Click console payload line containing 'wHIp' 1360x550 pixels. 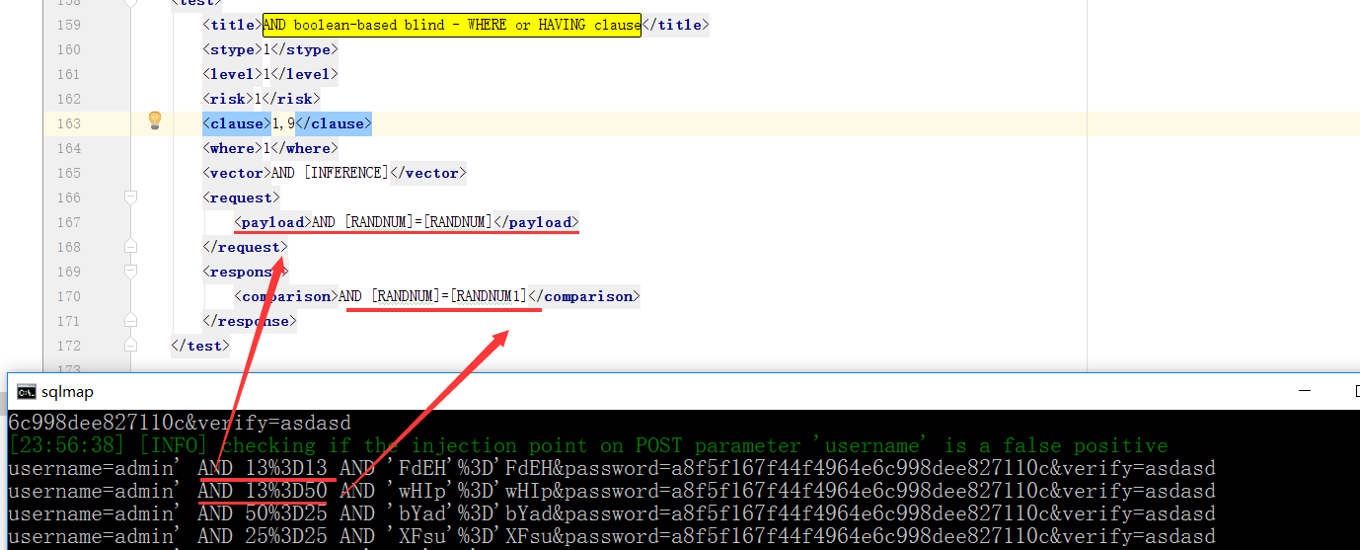[612, 491]
